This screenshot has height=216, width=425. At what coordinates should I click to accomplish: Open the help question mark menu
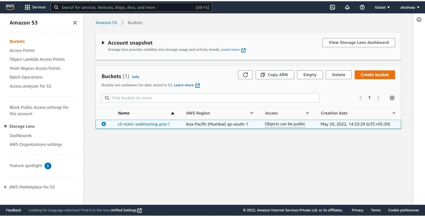pyautogui.click(x=362, y=7)
